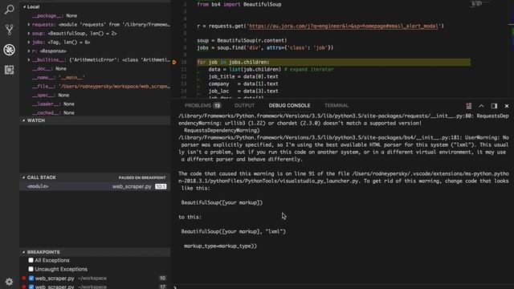Expand the r Response variable
The image size is (514, 289).
(x=29, y=51)
